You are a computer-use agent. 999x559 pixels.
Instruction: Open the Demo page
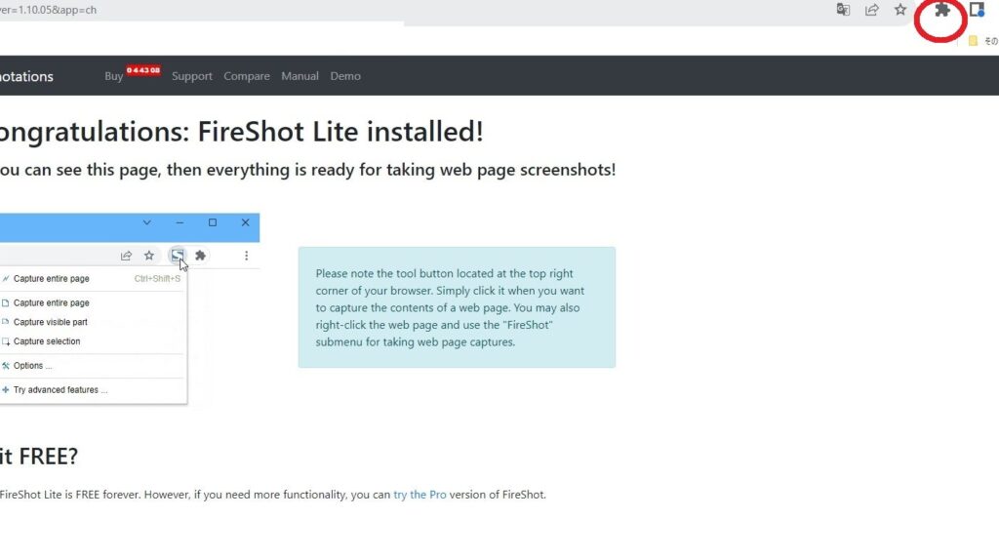coord(345,76)
